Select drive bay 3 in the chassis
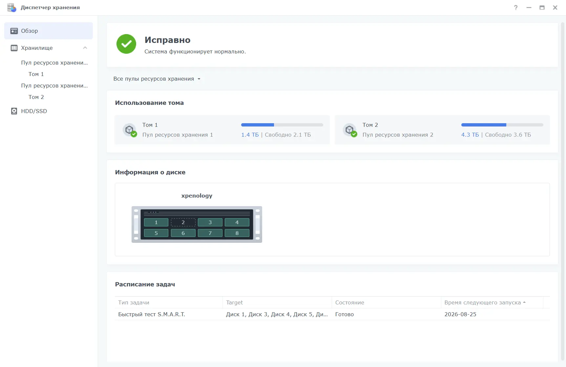Screen dimensions: 566x367 (x=210, y=222)
